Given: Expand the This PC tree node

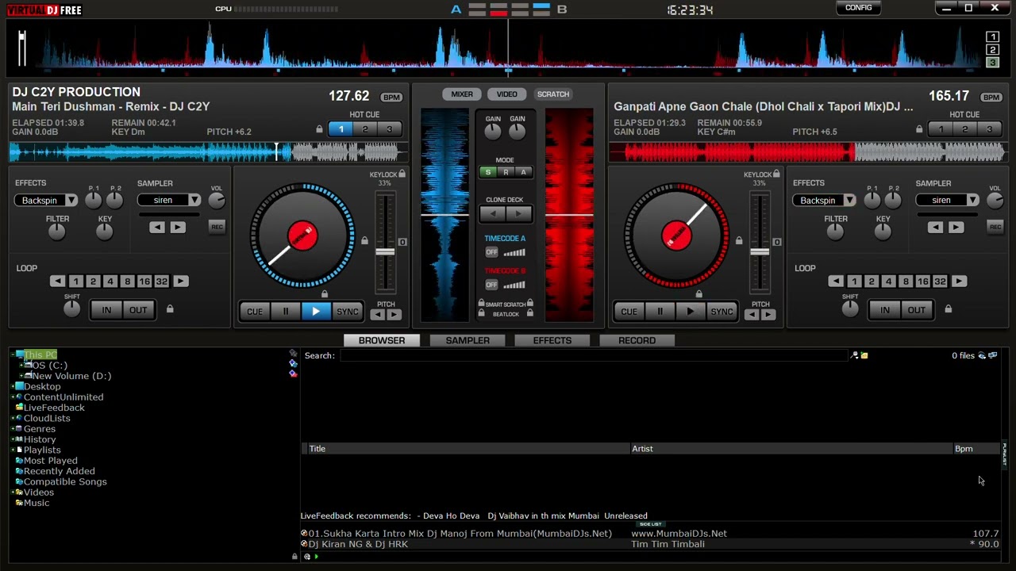Looking at the screenshot, I should click(13, 355).
